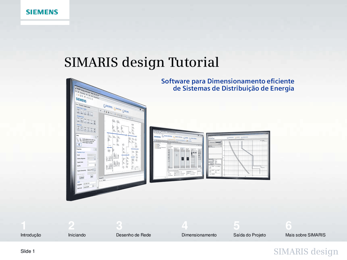
Task: Click the Apply button in Properties
Action: click(92, 176)
